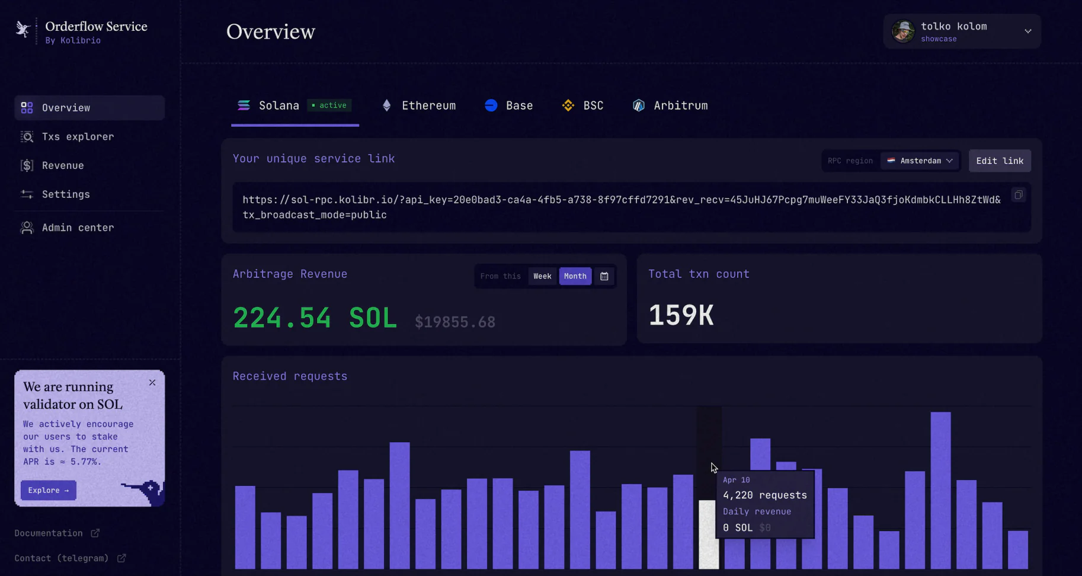Click the Received requests heading
The image size is (1082, 576).
[290, 376]
